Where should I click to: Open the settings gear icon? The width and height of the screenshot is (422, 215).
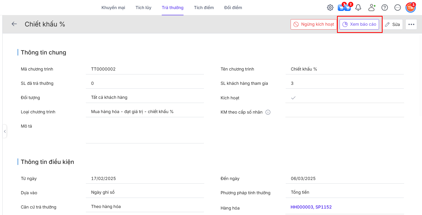(x=330, y=8)
